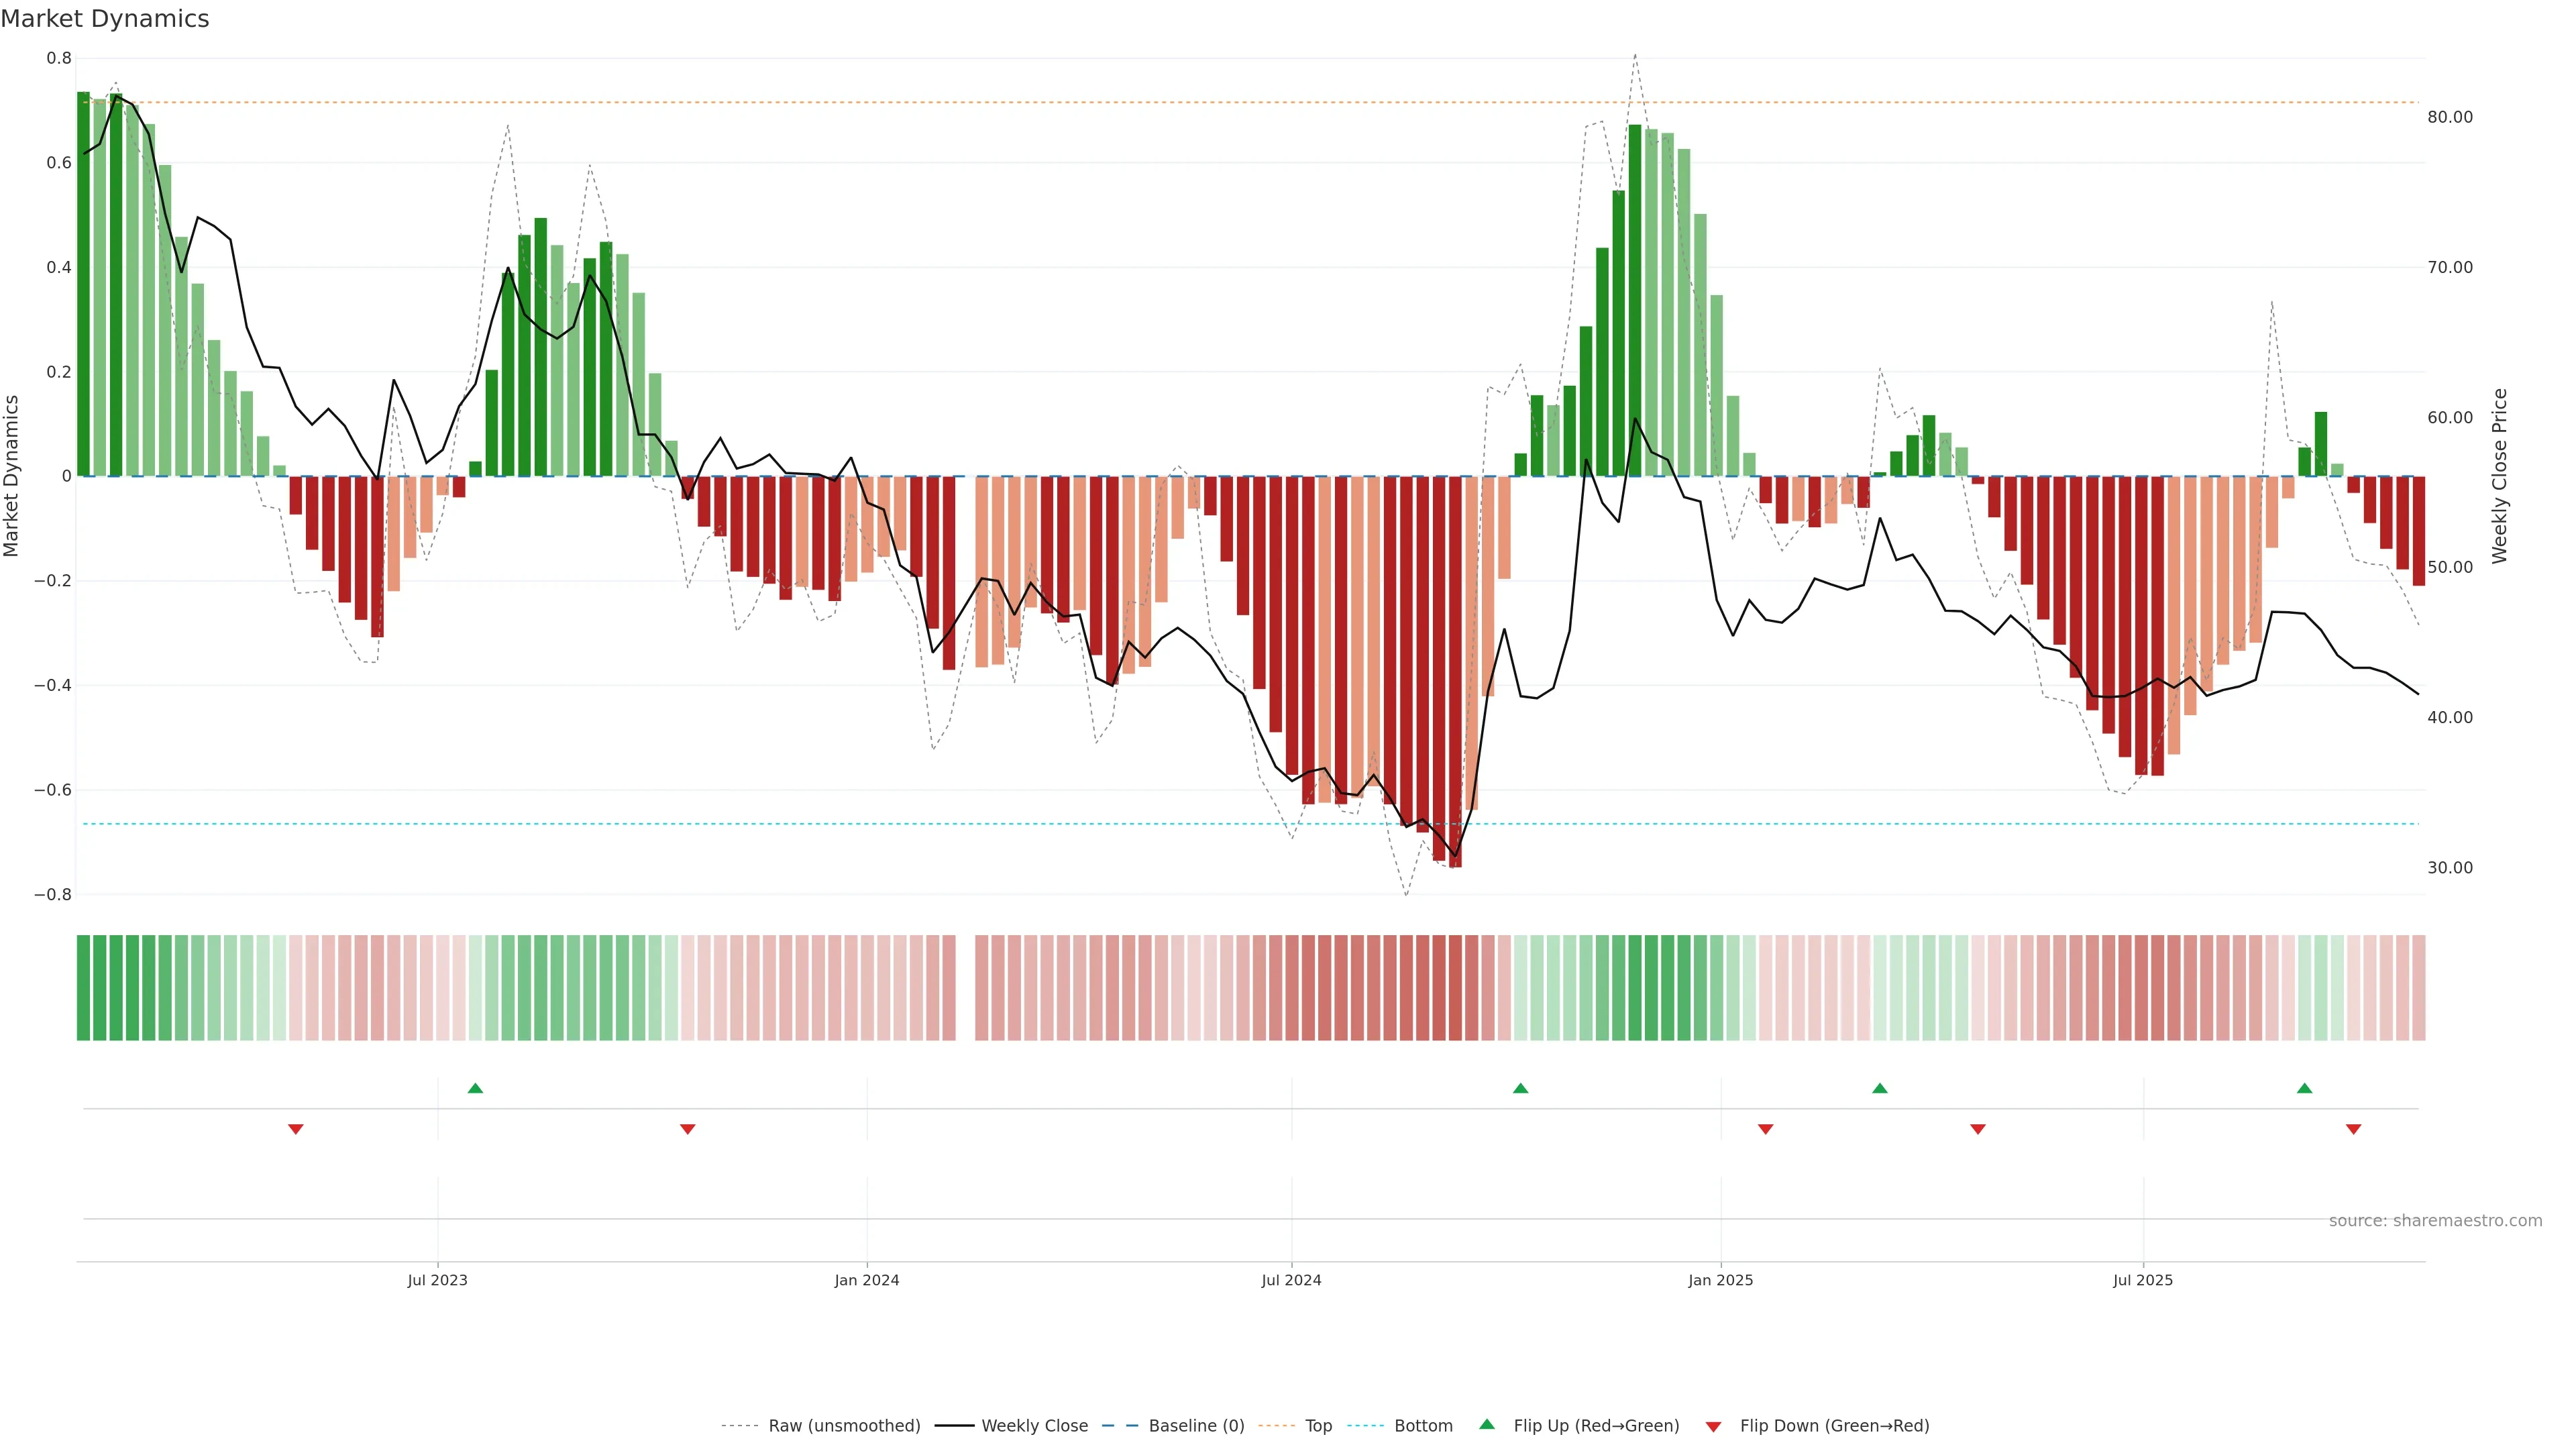The width and height of the screenshot is (2576, 1449).
Task: Click green flip-up marker before Jan 2025
Action: (1520, 1088)
